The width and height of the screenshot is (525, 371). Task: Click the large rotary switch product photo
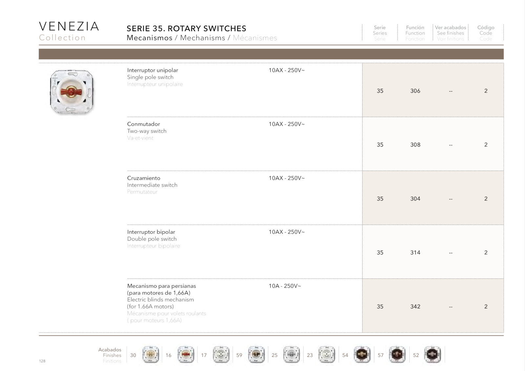pyautogui.click(x=72, y=92)
